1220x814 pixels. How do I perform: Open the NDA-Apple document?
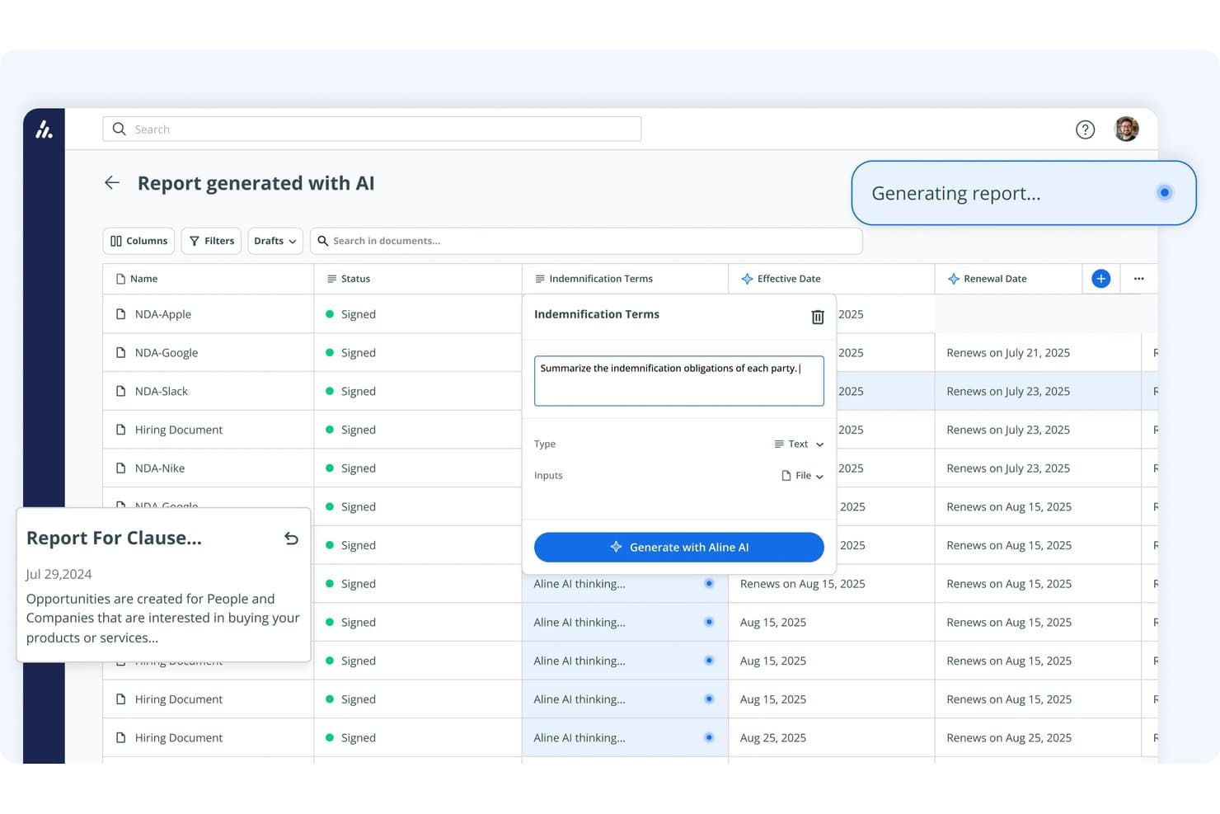tap(163, 314)
